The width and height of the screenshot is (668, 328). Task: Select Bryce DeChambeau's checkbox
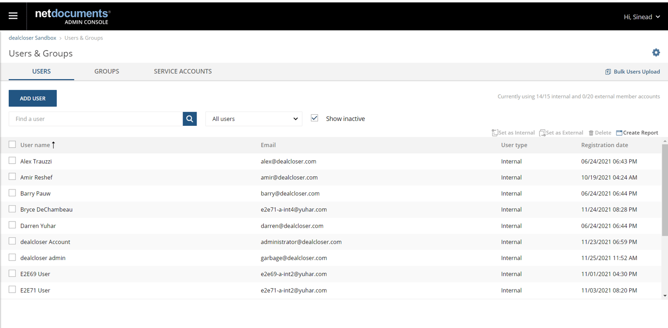(12, 209)
